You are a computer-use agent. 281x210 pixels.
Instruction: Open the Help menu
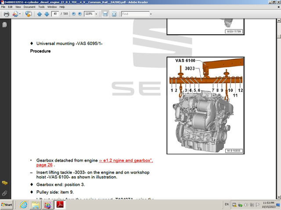62,7
